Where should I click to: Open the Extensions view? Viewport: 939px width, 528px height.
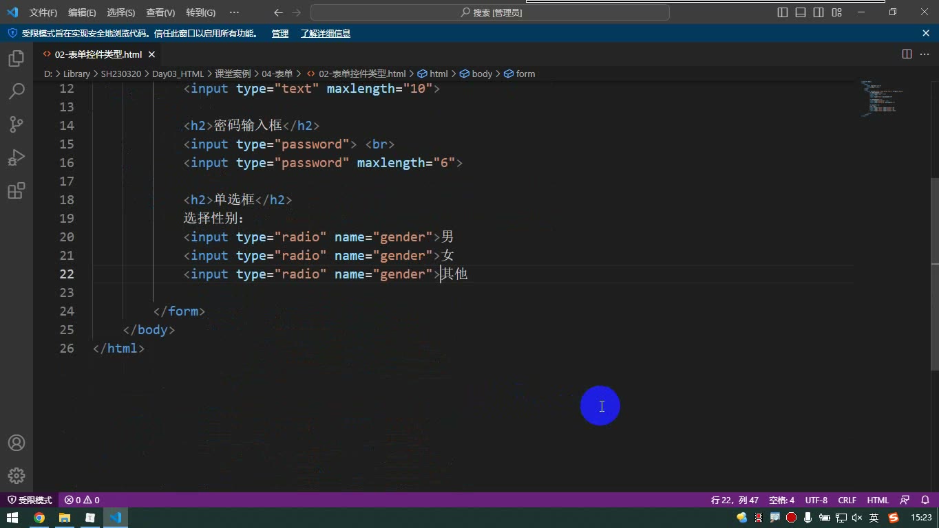click(x=17, y=190)
